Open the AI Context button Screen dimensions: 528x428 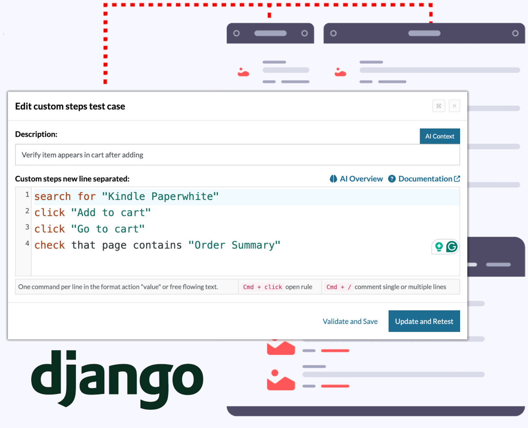coord(440,136)
